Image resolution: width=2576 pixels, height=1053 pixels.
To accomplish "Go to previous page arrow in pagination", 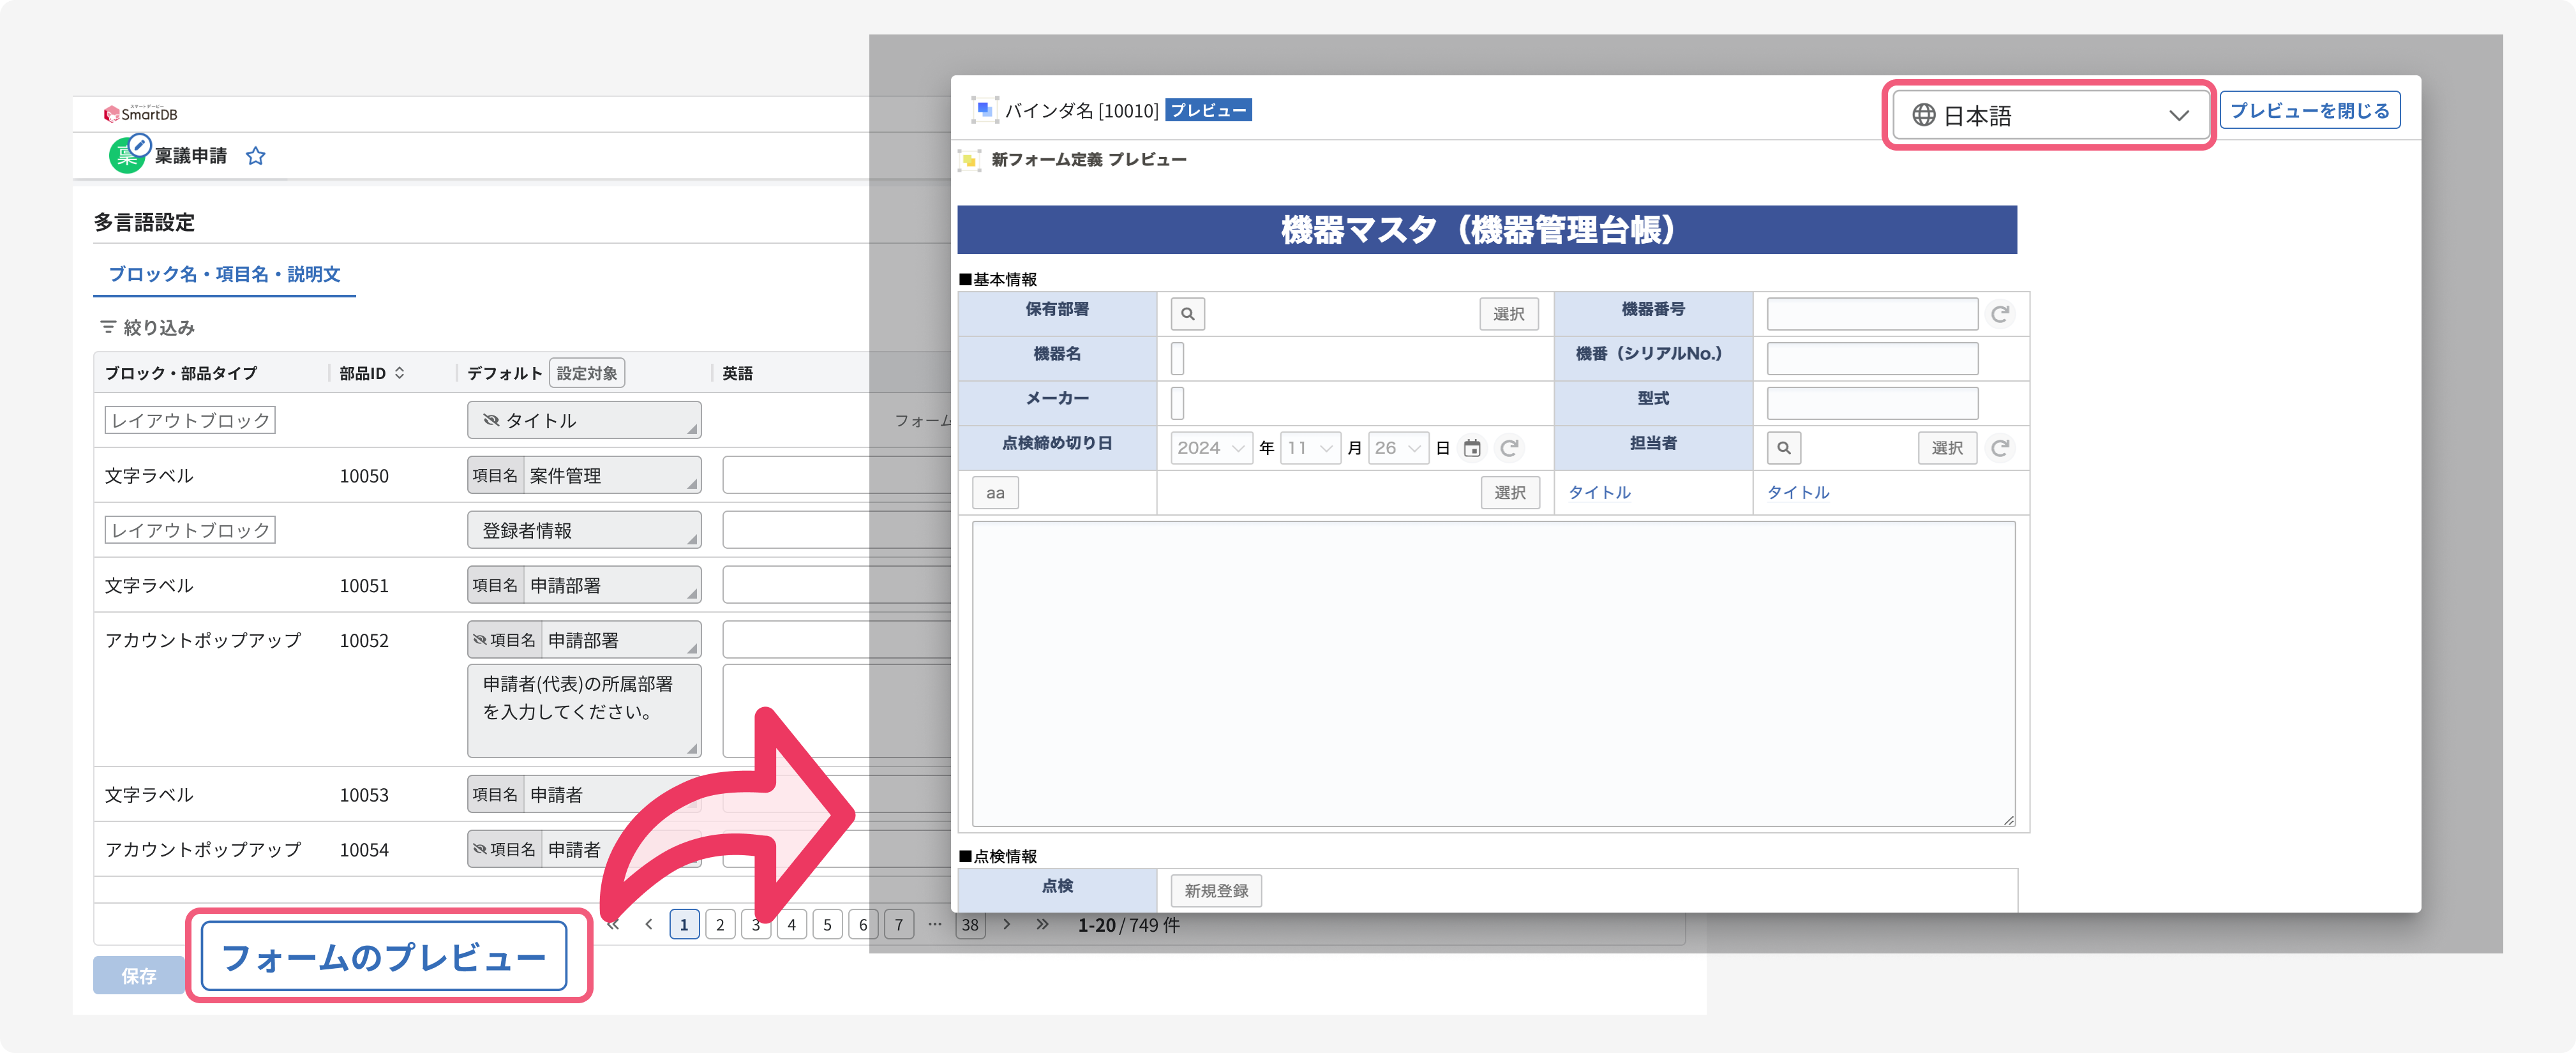I will pyautogui.click(x=649, y=924).
